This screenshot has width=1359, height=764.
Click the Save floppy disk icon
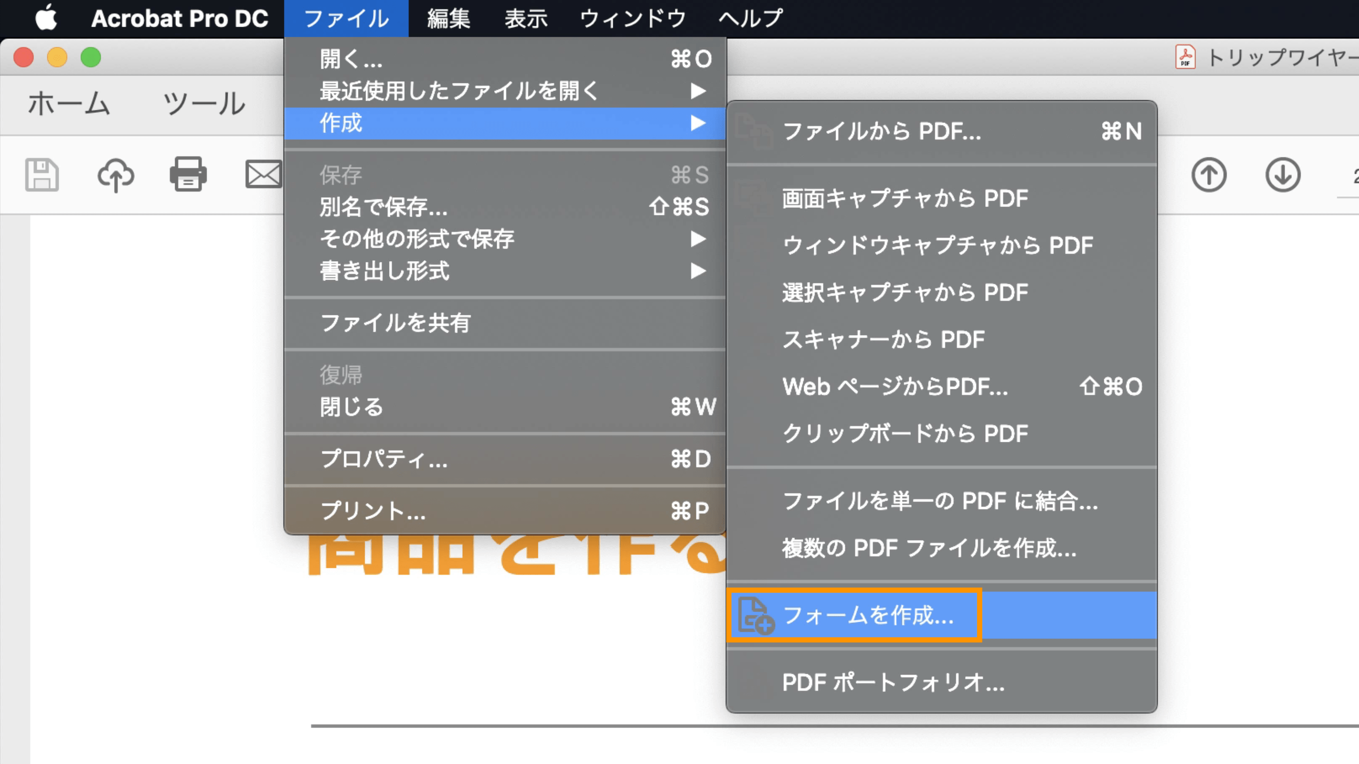(42, 175)
